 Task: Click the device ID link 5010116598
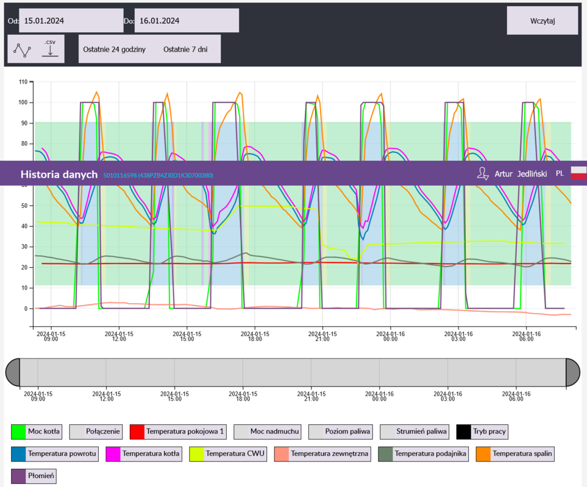[158, 175]
